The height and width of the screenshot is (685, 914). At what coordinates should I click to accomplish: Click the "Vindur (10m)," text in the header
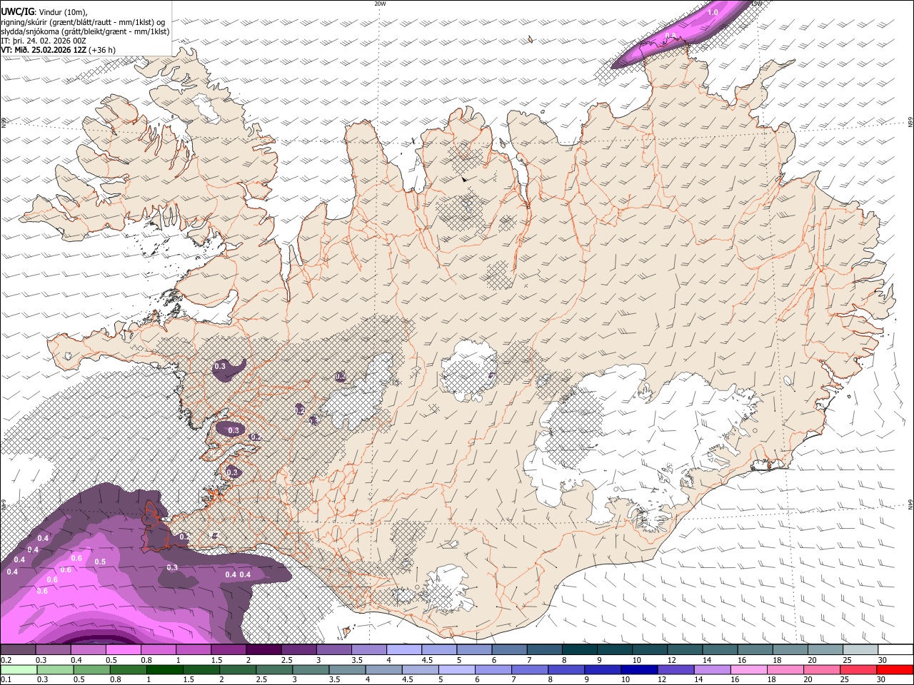click(63, 11)
